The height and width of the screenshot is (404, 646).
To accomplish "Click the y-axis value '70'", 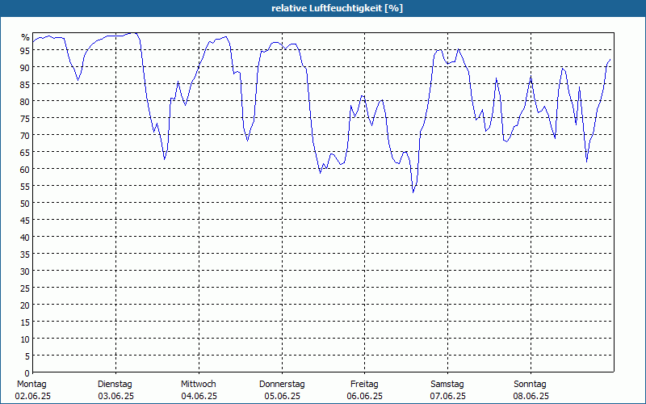I will (25, 136).
